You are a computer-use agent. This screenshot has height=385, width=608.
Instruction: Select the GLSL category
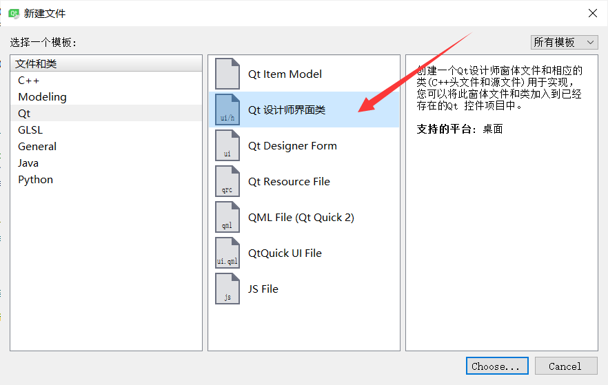tap(106, 129)
